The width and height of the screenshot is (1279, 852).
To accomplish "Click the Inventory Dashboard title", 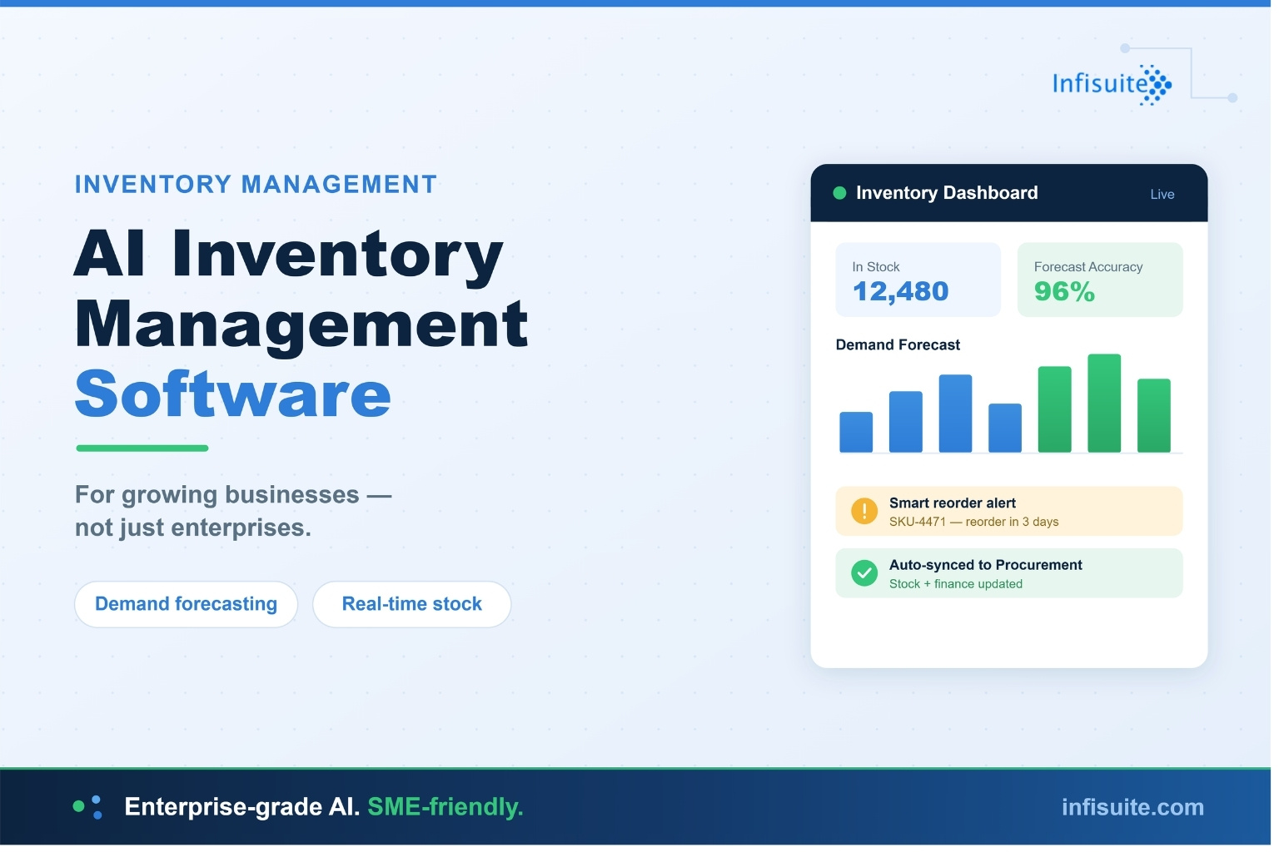I will (x=947, y=193).
